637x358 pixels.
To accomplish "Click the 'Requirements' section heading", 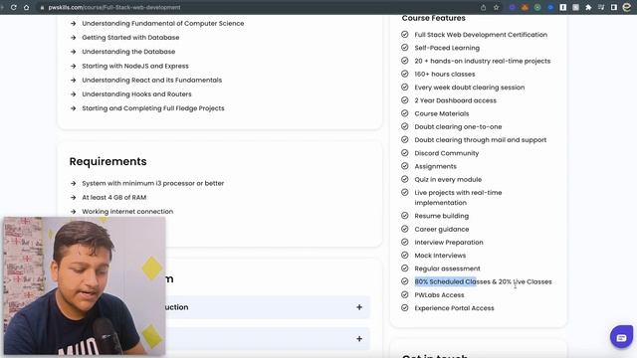I will tap(107, 161).
